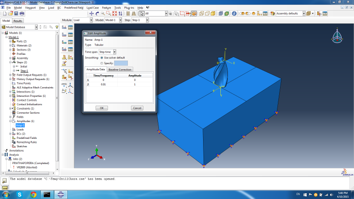
Task: Click Cancel in Edit Amplitude dialog
Action: pos(137,108)
